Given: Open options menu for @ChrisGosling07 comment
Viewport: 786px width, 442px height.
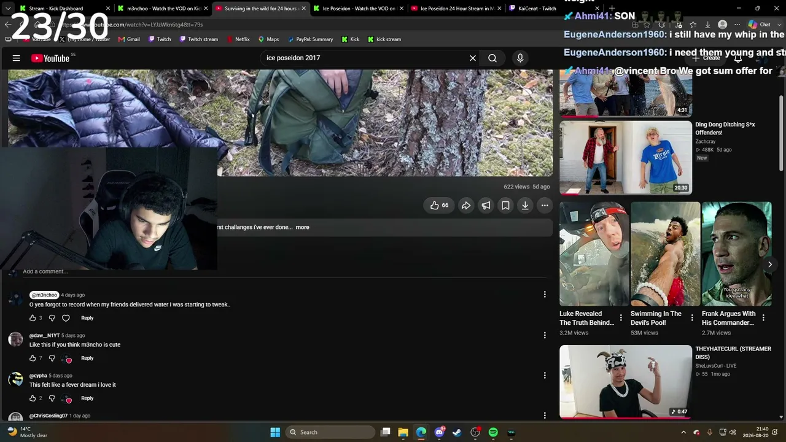Looking at the screenshot, I should pyautogui.click(x=545, y=416).
